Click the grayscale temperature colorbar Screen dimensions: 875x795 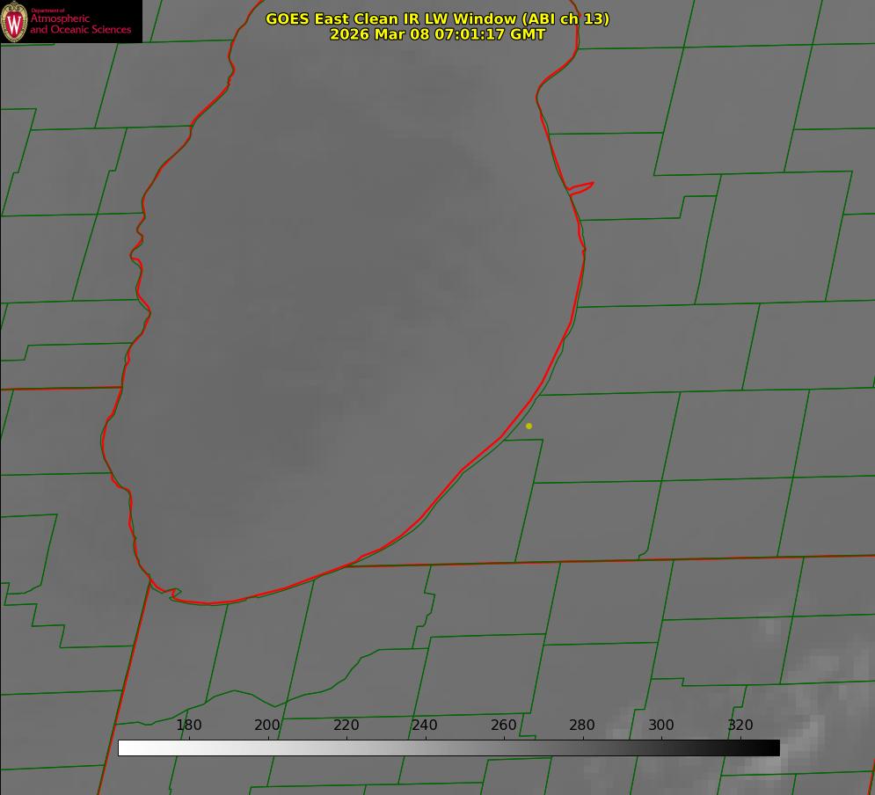[448, 748]
